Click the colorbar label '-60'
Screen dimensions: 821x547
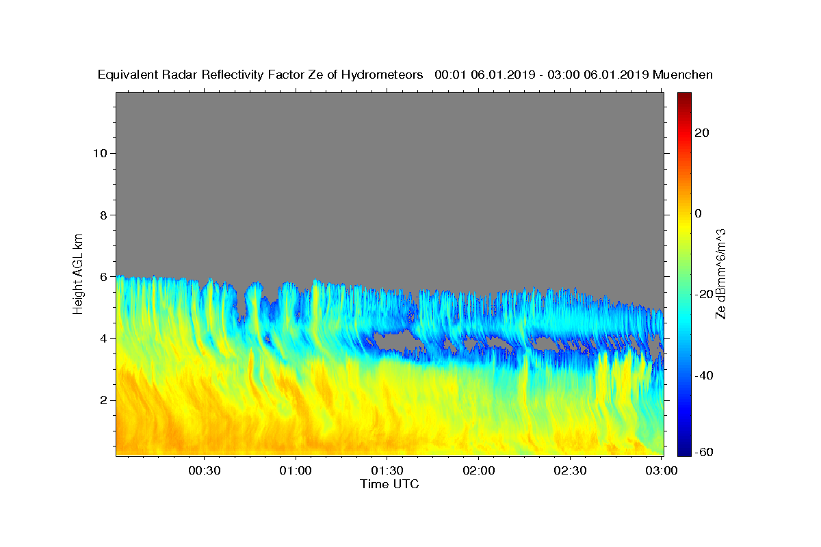click(x=703, y=452)
